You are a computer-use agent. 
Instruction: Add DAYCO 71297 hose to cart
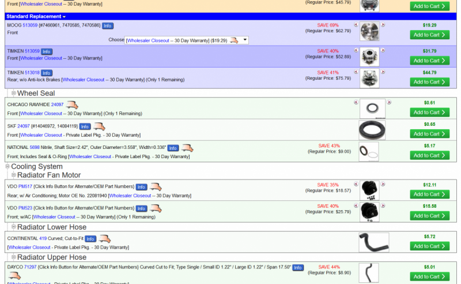point(429,276)
